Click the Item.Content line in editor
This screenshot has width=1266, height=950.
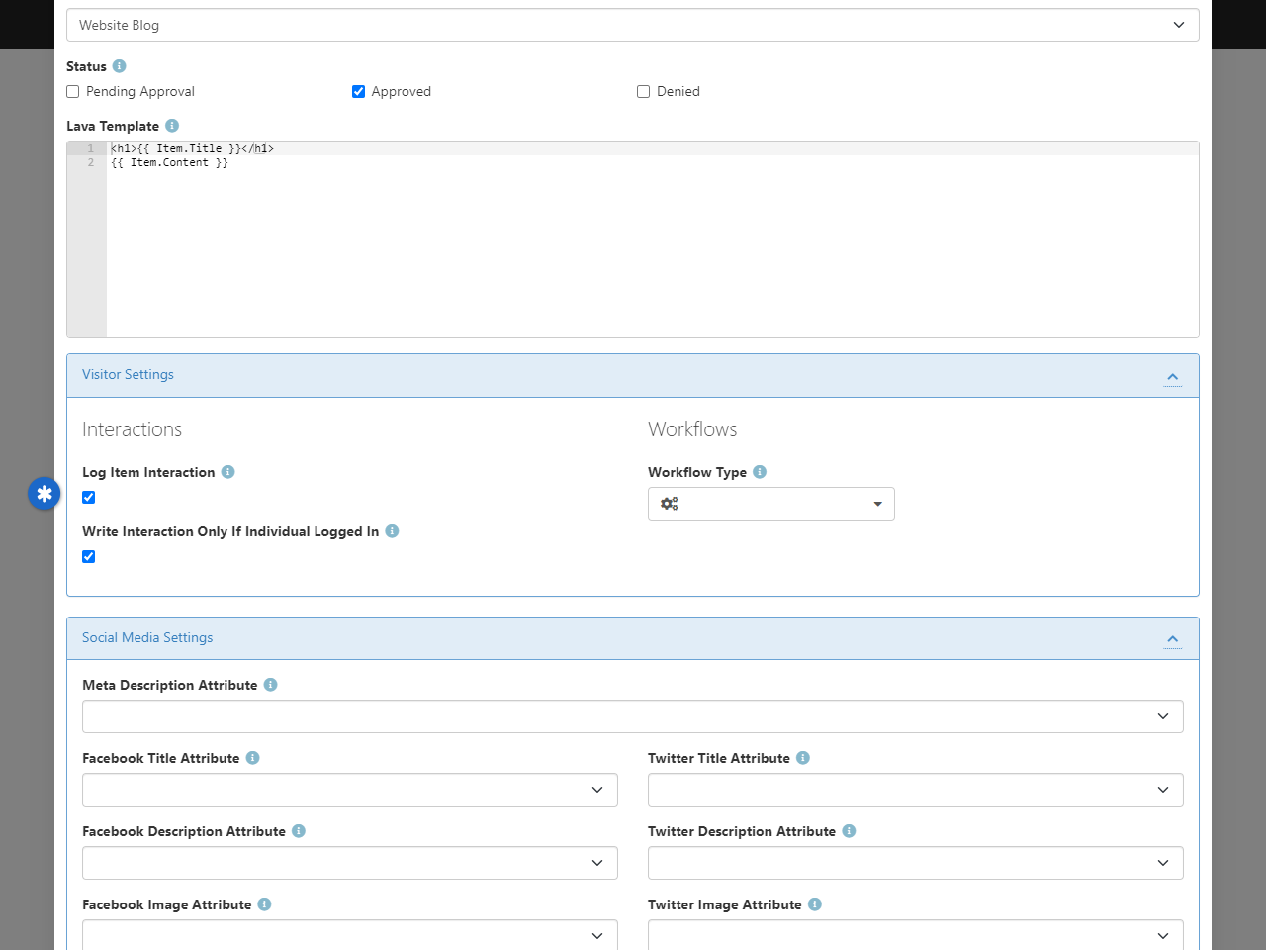pyautogui.click(x=169, y=162)
